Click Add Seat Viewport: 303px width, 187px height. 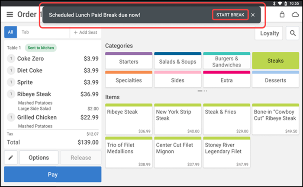85,32
